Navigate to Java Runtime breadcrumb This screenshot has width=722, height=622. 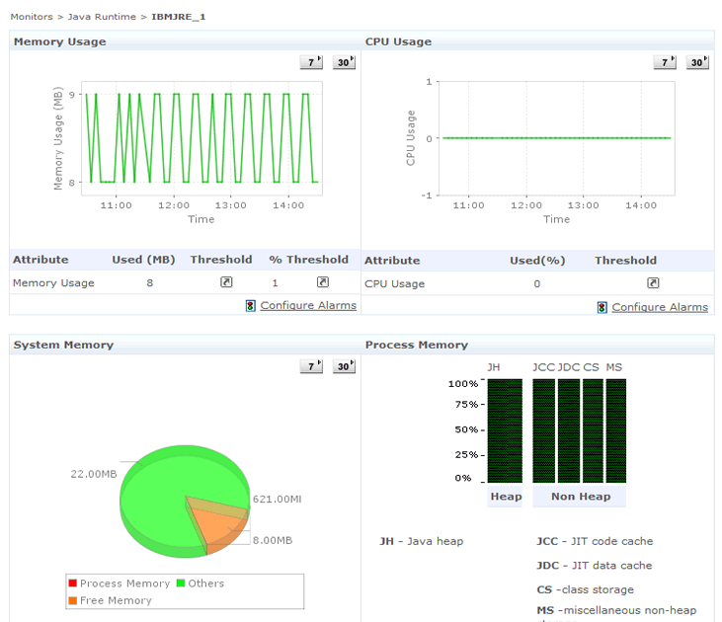[101, 17]
